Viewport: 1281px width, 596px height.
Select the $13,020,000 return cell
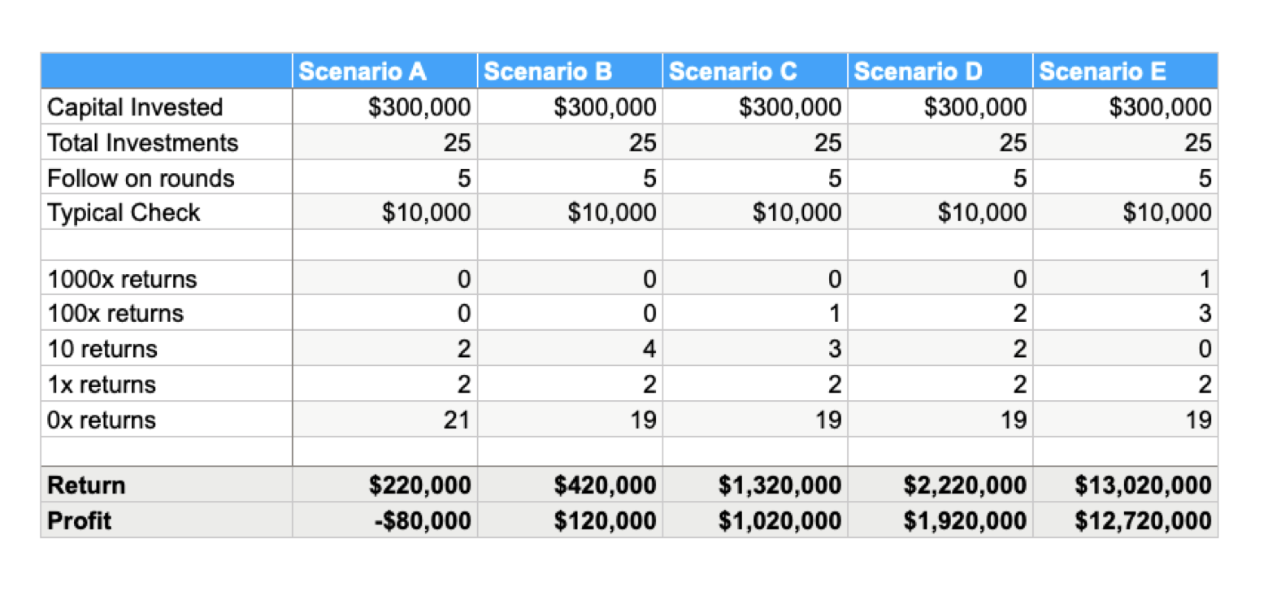pos(1143,485)
